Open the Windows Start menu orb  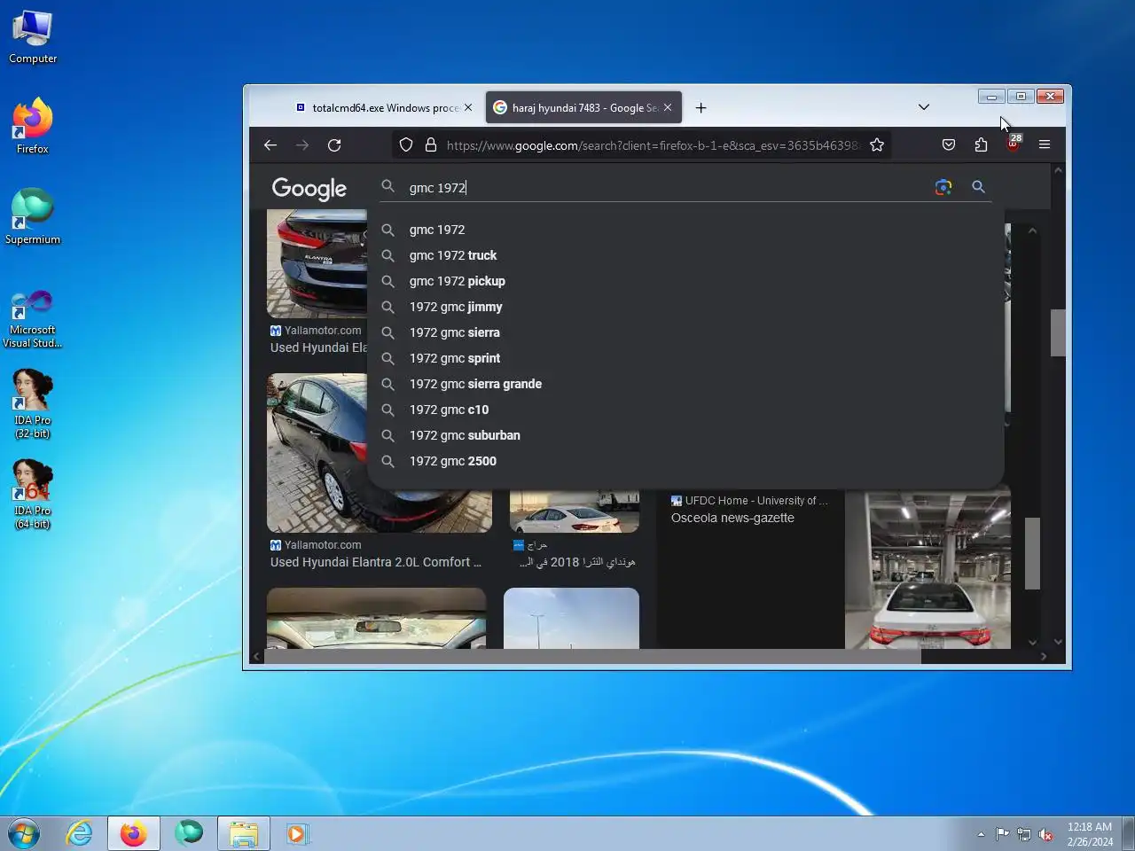[x=24, y=833]
